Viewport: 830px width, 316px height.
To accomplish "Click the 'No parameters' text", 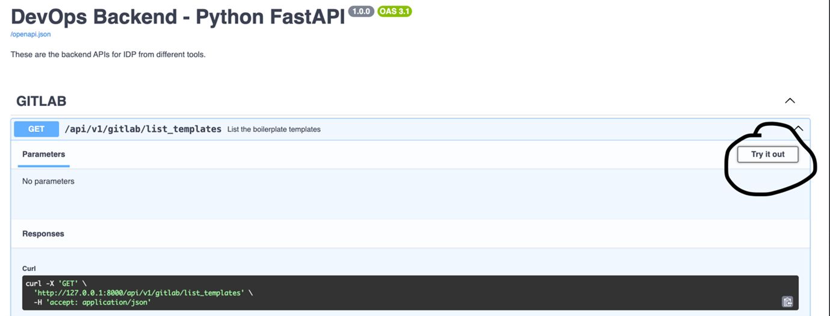I will click(48, 181).
